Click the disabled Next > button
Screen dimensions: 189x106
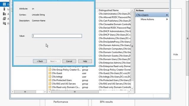click(x=53, y=61)
